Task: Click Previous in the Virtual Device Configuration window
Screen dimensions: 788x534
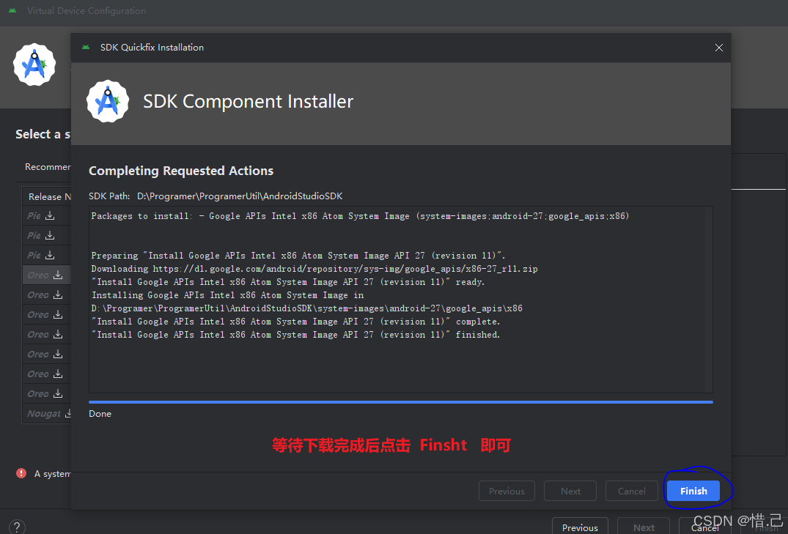Action: click(580, 527)
